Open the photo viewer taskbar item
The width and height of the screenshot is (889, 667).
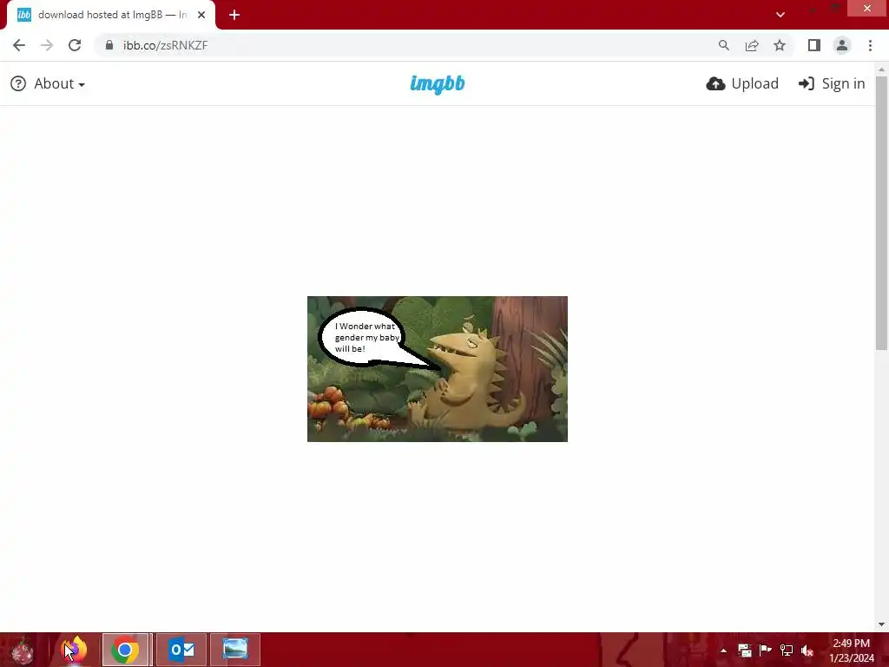(x=234, y=650)
